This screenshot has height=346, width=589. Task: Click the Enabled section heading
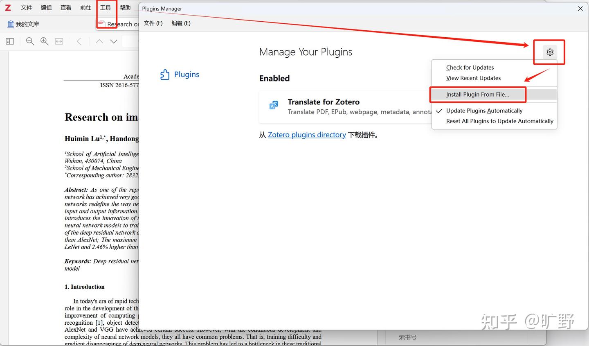tap(274, 78)
